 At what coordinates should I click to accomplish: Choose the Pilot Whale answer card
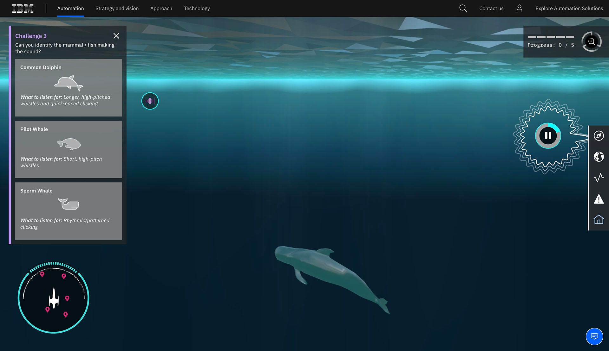coord(69,149)
